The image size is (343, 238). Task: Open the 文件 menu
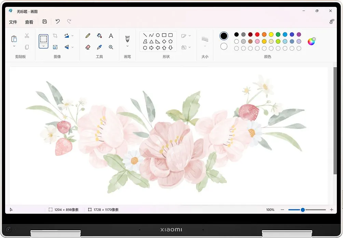point(13,22)
